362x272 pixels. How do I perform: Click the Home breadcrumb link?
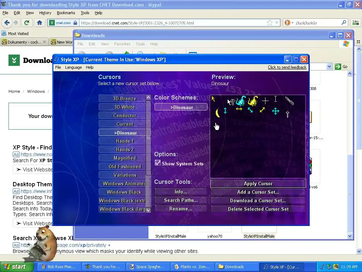(14, 91)
